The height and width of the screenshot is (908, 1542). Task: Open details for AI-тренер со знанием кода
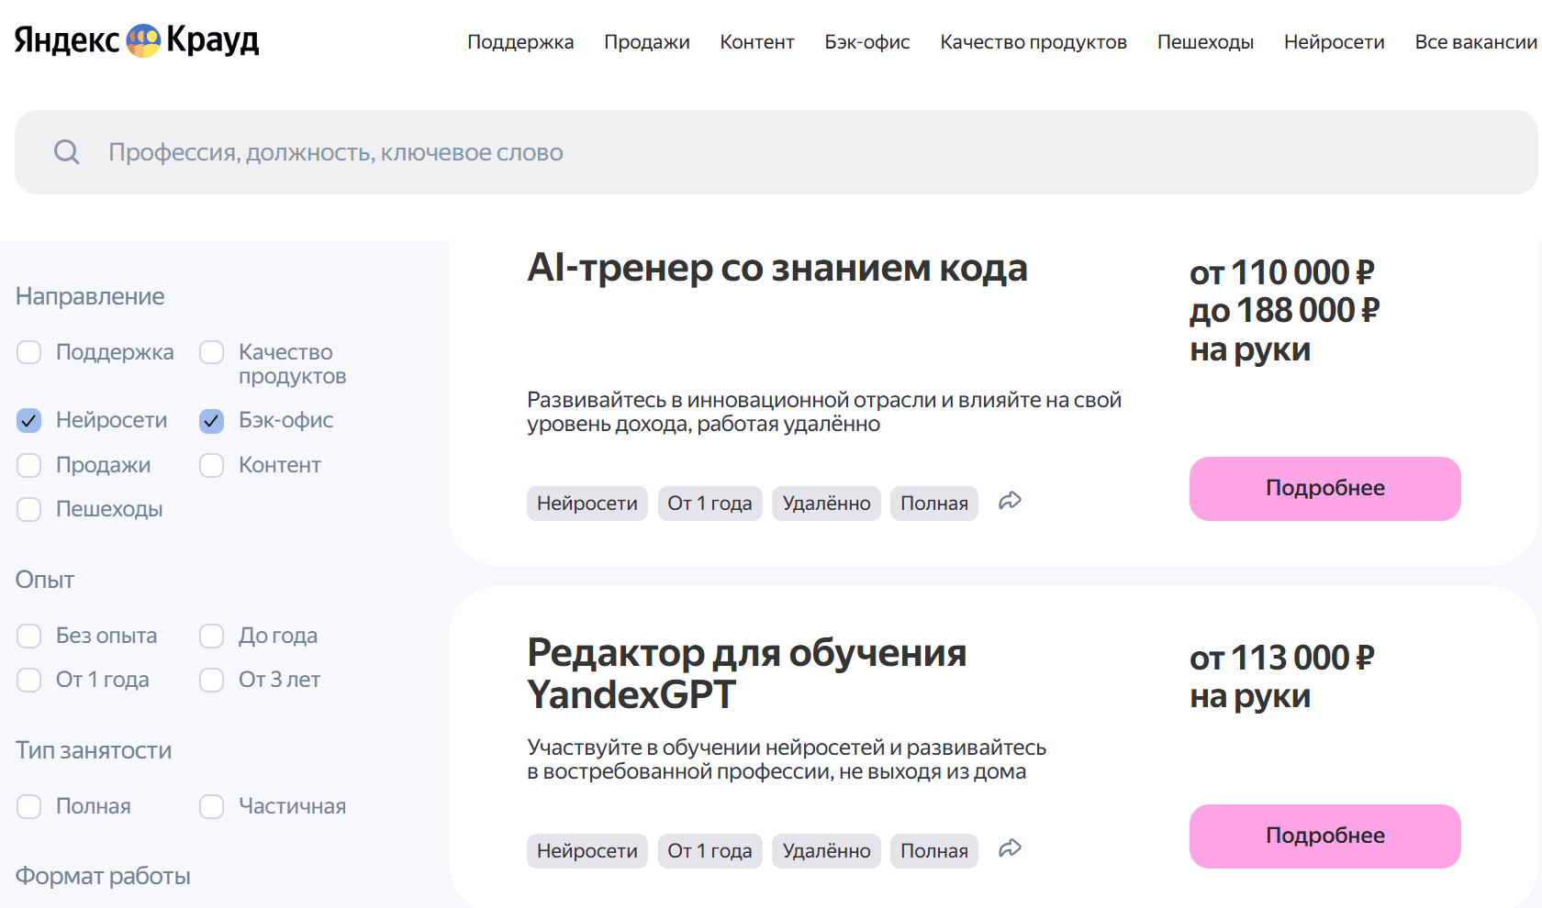(1325, 489)
